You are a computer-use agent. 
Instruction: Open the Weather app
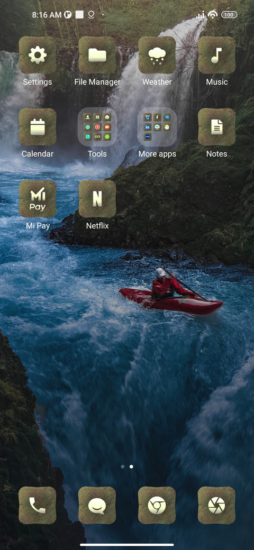click(x=157, y=55)
